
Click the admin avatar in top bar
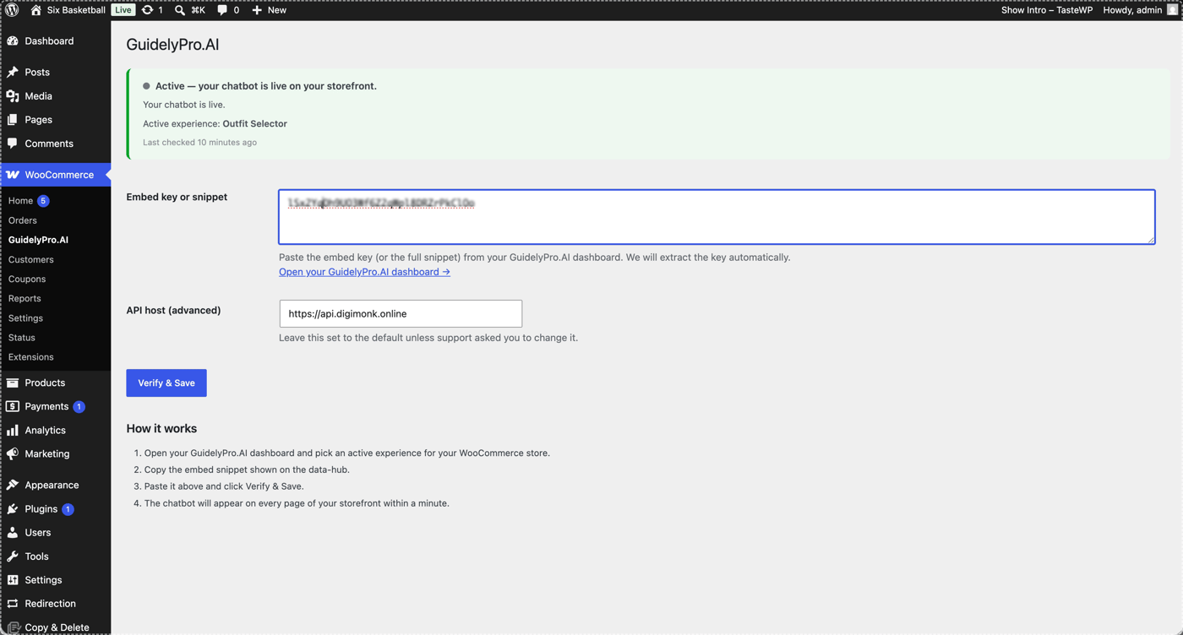click(x=1173, y=10)
